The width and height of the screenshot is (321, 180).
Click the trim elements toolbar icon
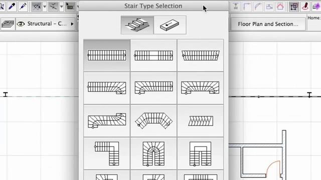pos(37,6)
